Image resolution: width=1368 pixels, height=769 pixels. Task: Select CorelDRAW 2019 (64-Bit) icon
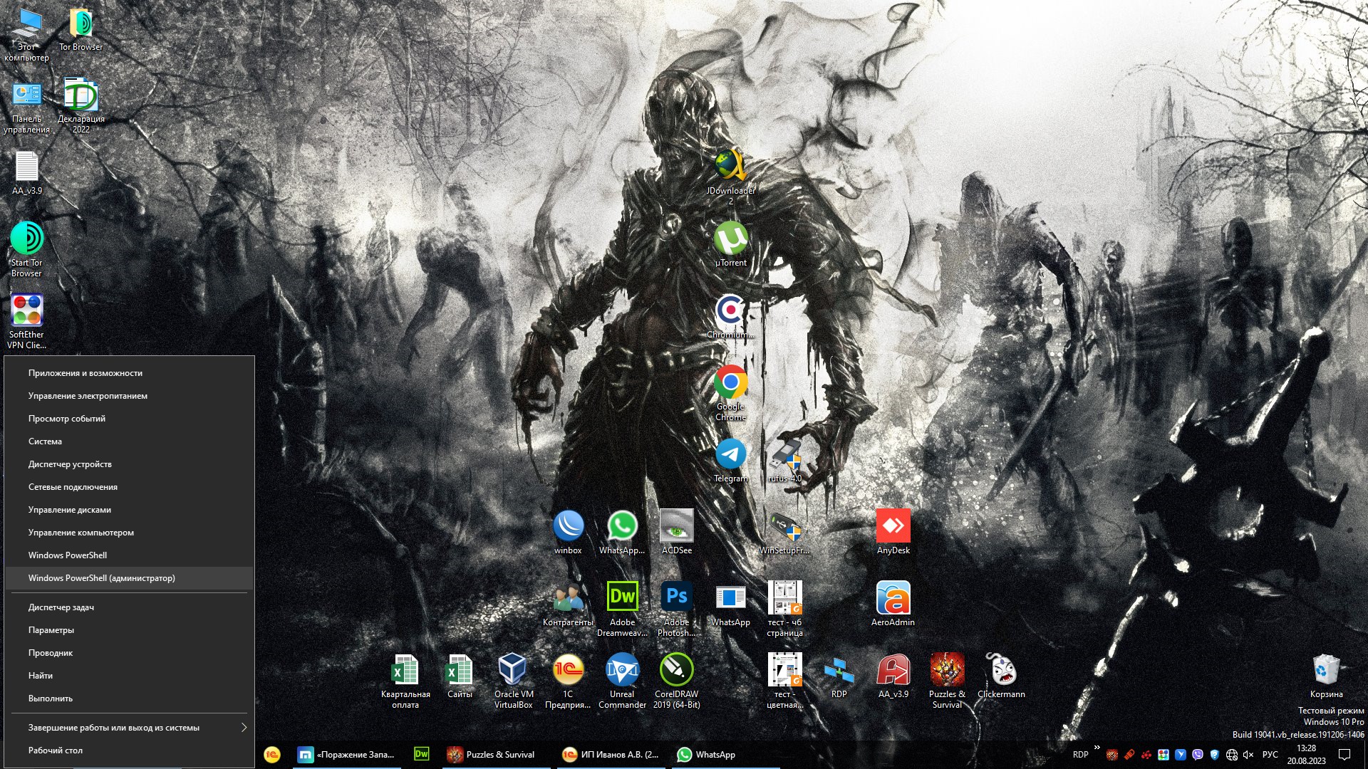click(677, 681)
